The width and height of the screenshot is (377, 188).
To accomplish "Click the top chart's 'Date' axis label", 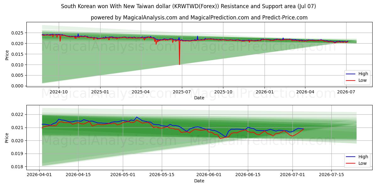I will tap(199, 98).
